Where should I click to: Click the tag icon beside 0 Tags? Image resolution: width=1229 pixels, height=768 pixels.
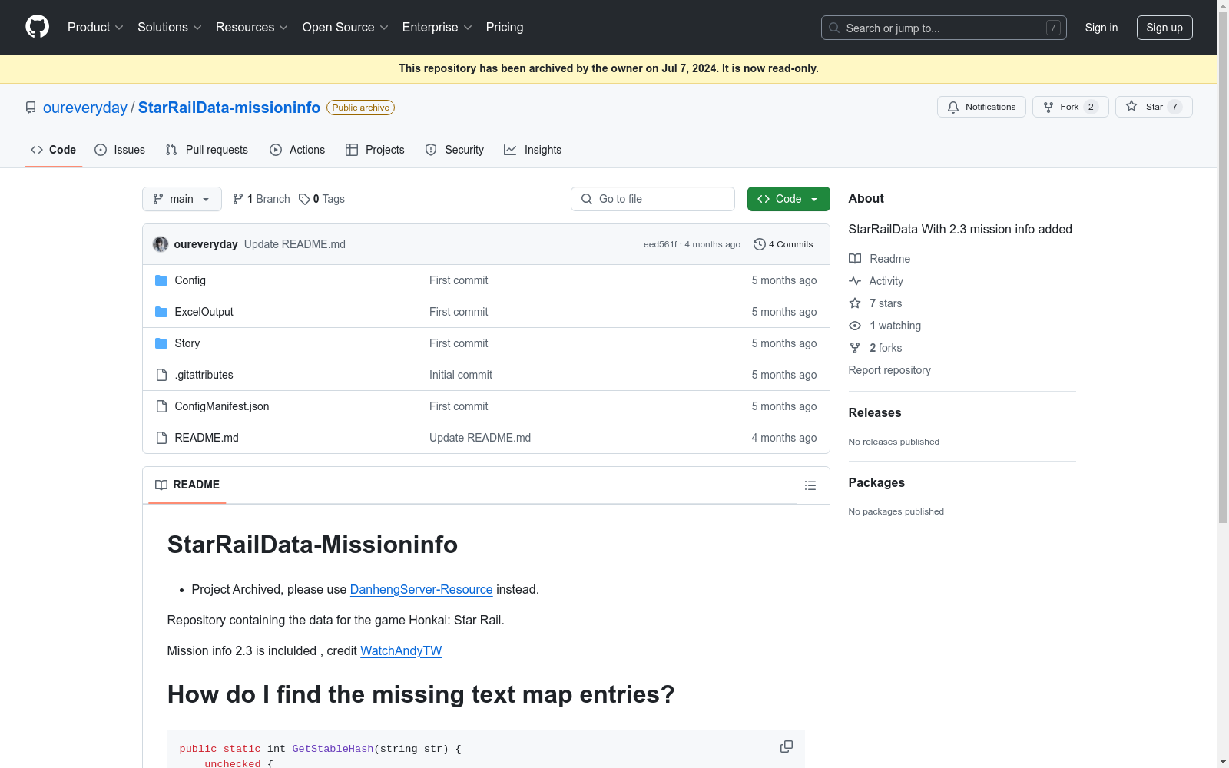pyautogui.click(x=304, y=199)
